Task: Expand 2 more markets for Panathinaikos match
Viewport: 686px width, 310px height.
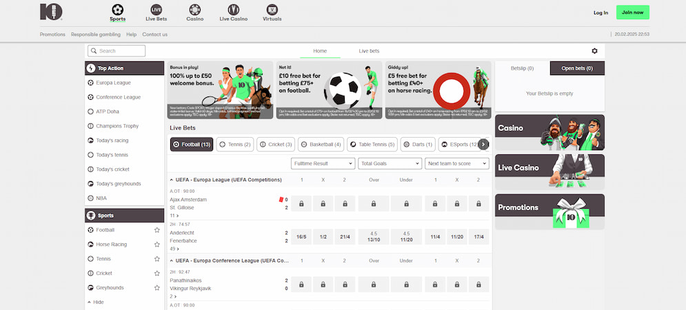Action: click(x=173, y=296)
